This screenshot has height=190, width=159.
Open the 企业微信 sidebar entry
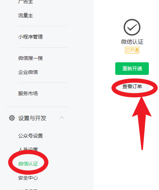(x=28, y=72)
